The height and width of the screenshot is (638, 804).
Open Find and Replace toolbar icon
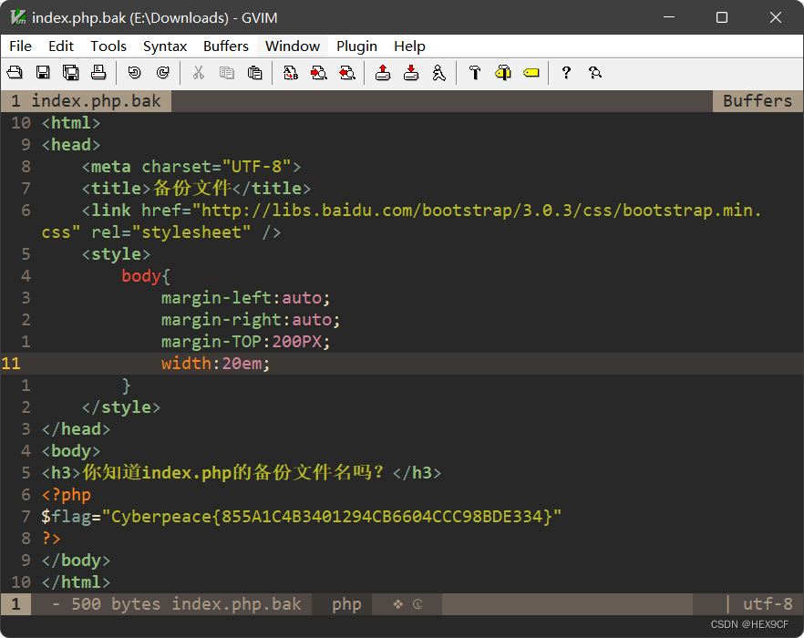(291, 73)
